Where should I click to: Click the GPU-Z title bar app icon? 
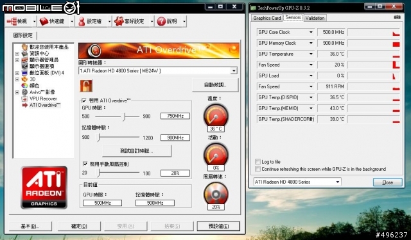[x=253, y=8]
